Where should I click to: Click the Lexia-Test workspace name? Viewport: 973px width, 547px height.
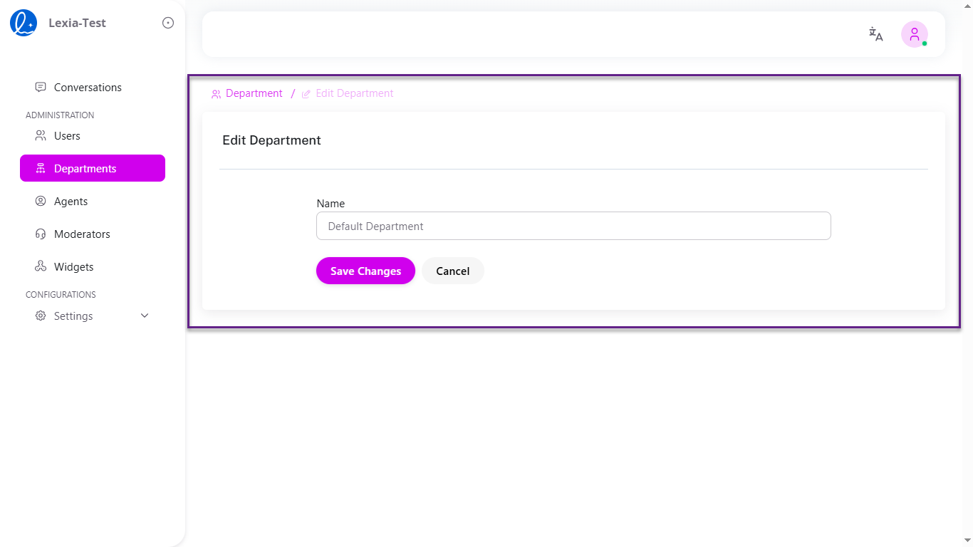(x=77, y=23)
